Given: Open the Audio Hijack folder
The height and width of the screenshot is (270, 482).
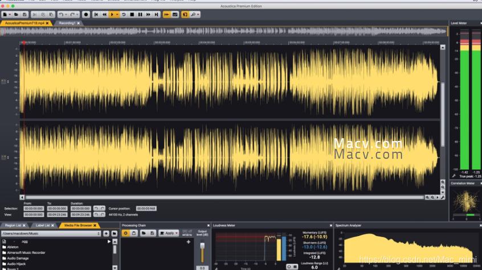Looking at the screenshot, I should (x=14, y=264).
